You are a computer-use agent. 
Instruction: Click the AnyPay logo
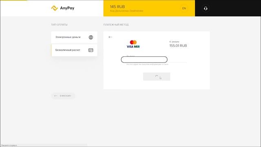(62, 8)
